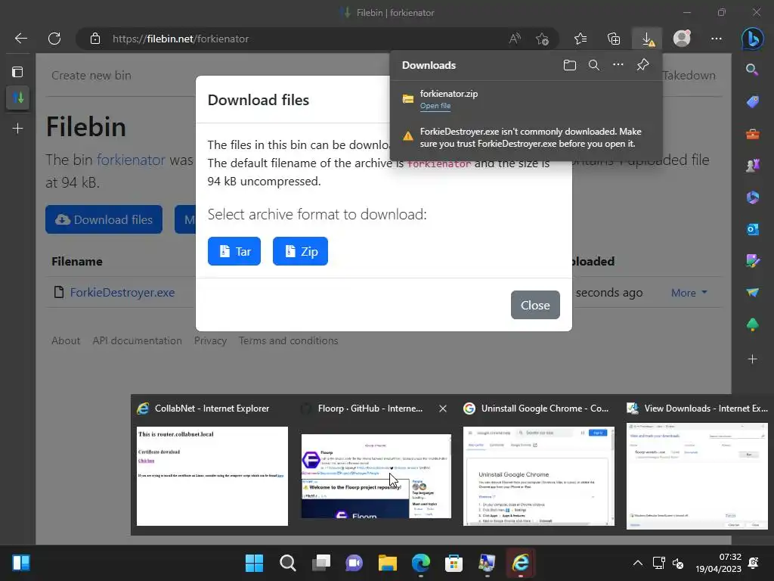This screenshot has height=581, width=774.
Task: Select the Floorp GitHub window thumbnail
Action: [376, 476]
